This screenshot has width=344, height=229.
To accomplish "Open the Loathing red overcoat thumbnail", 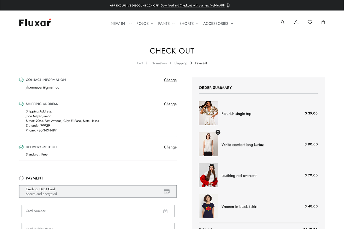I will [208, 175].
